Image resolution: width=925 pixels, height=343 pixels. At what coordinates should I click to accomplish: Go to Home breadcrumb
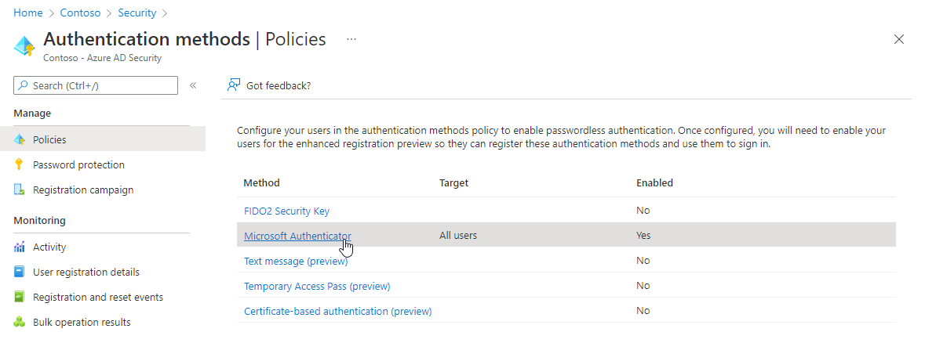click(x=27, y=13)
